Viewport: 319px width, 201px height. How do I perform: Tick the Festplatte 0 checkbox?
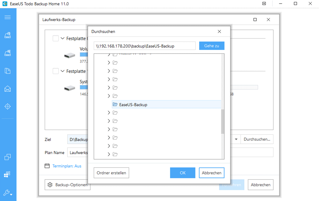pyautogui.click(x=56, y=38)
